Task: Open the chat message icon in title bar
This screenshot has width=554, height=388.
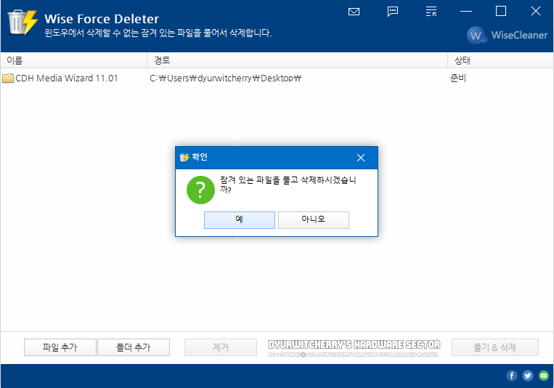Action: 393,12
